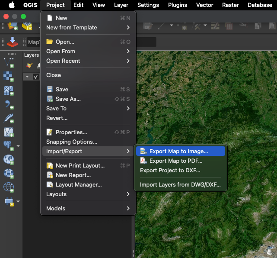This screenshot has height=258, width=277.
Task: Expand Save To submenu
Action: point(88,109)
